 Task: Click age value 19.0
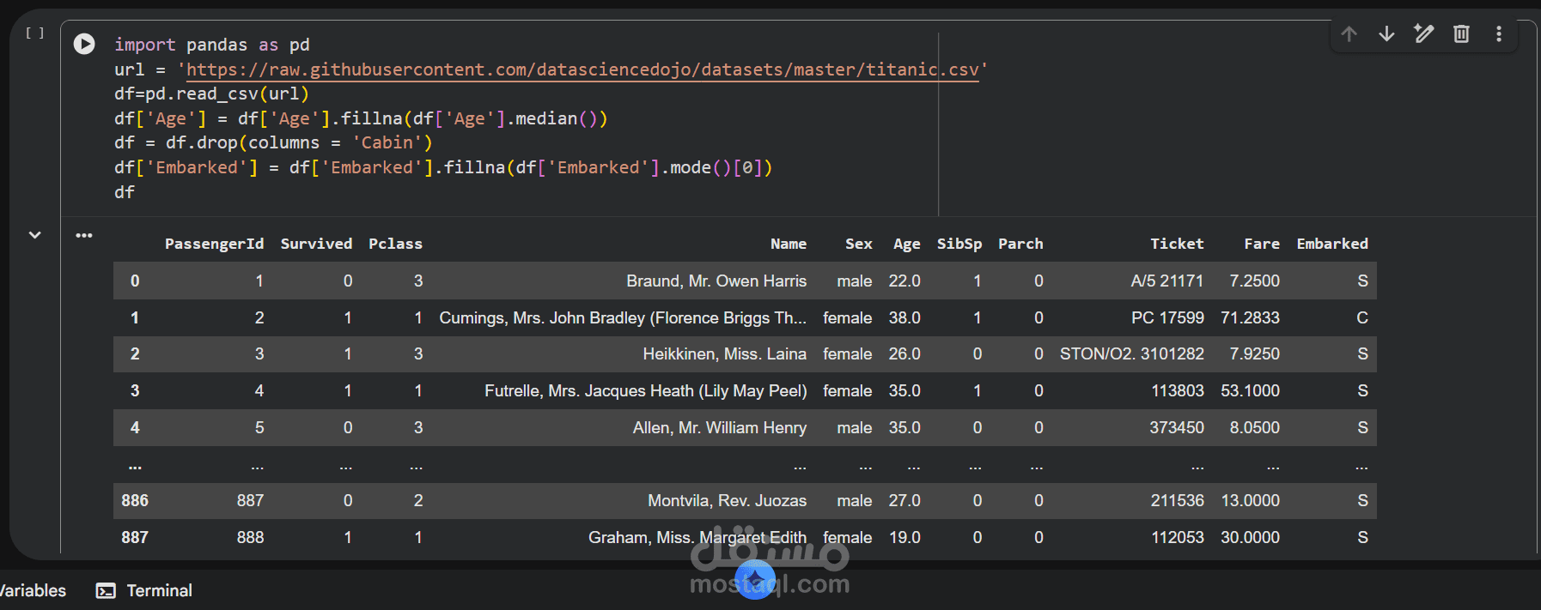coord(904,537)
